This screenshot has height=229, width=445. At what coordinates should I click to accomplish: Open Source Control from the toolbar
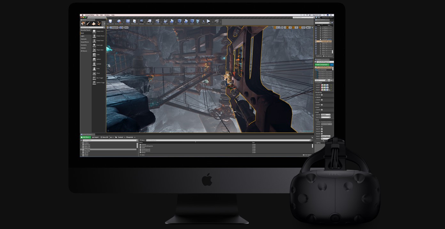point(119,22)
